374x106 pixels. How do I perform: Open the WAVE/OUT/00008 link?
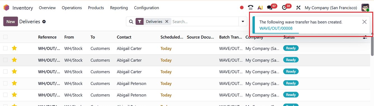pos(276,28)
